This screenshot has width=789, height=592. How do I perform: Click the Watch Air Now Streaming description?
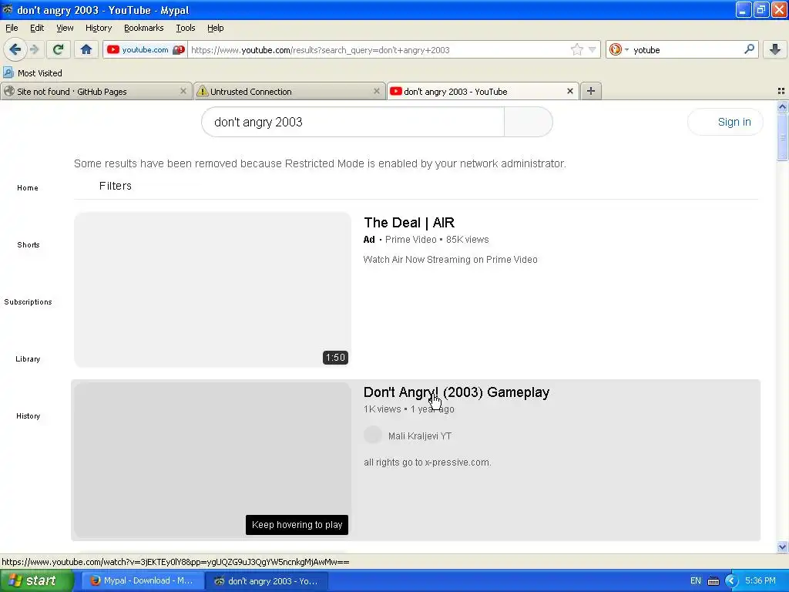pos(450,260)
